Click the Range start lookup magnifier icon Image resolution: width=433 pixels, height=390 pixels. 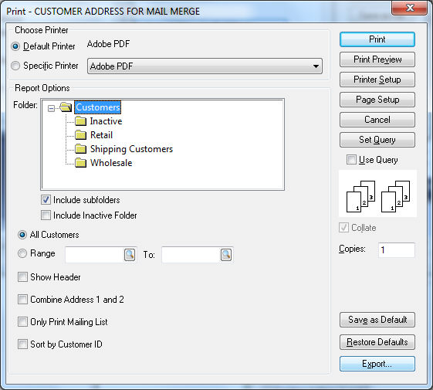pos(130,255)
